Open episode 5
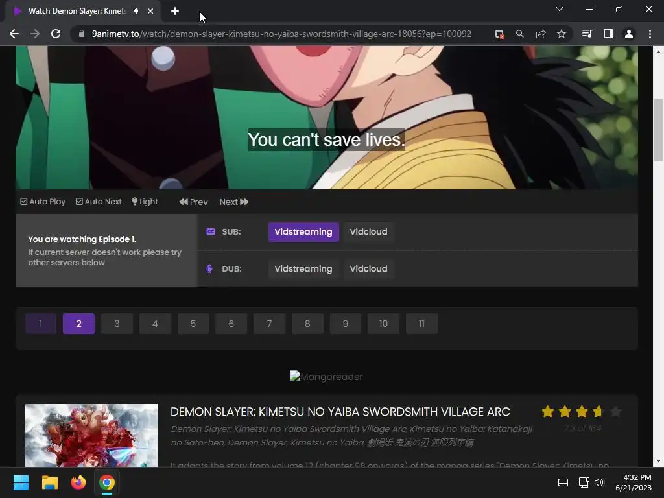The image size is (664, 498). 193,324
